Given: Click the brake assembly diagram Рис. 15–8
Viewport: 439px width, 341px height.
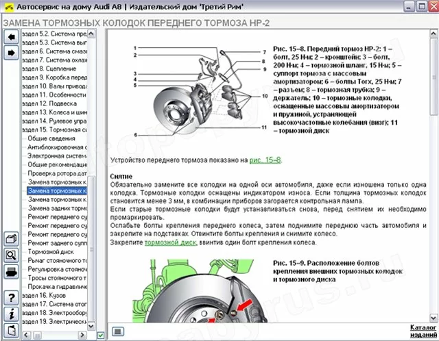Looking at the screenshot, I should 200,92.
